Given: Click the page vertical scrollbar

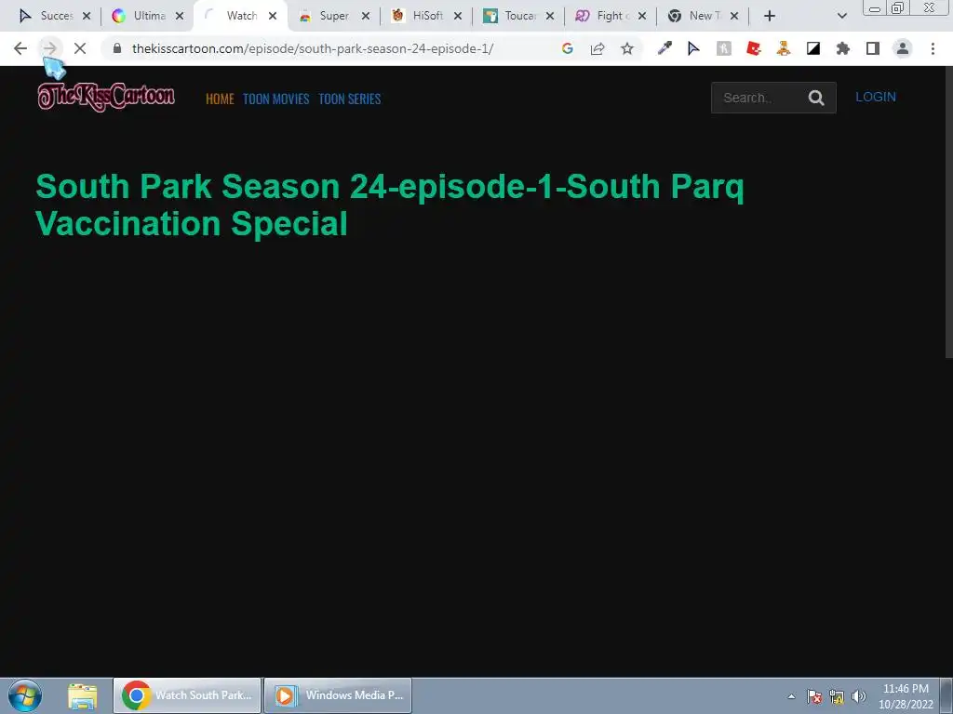Looking at the screenshot, I should 948,213.
